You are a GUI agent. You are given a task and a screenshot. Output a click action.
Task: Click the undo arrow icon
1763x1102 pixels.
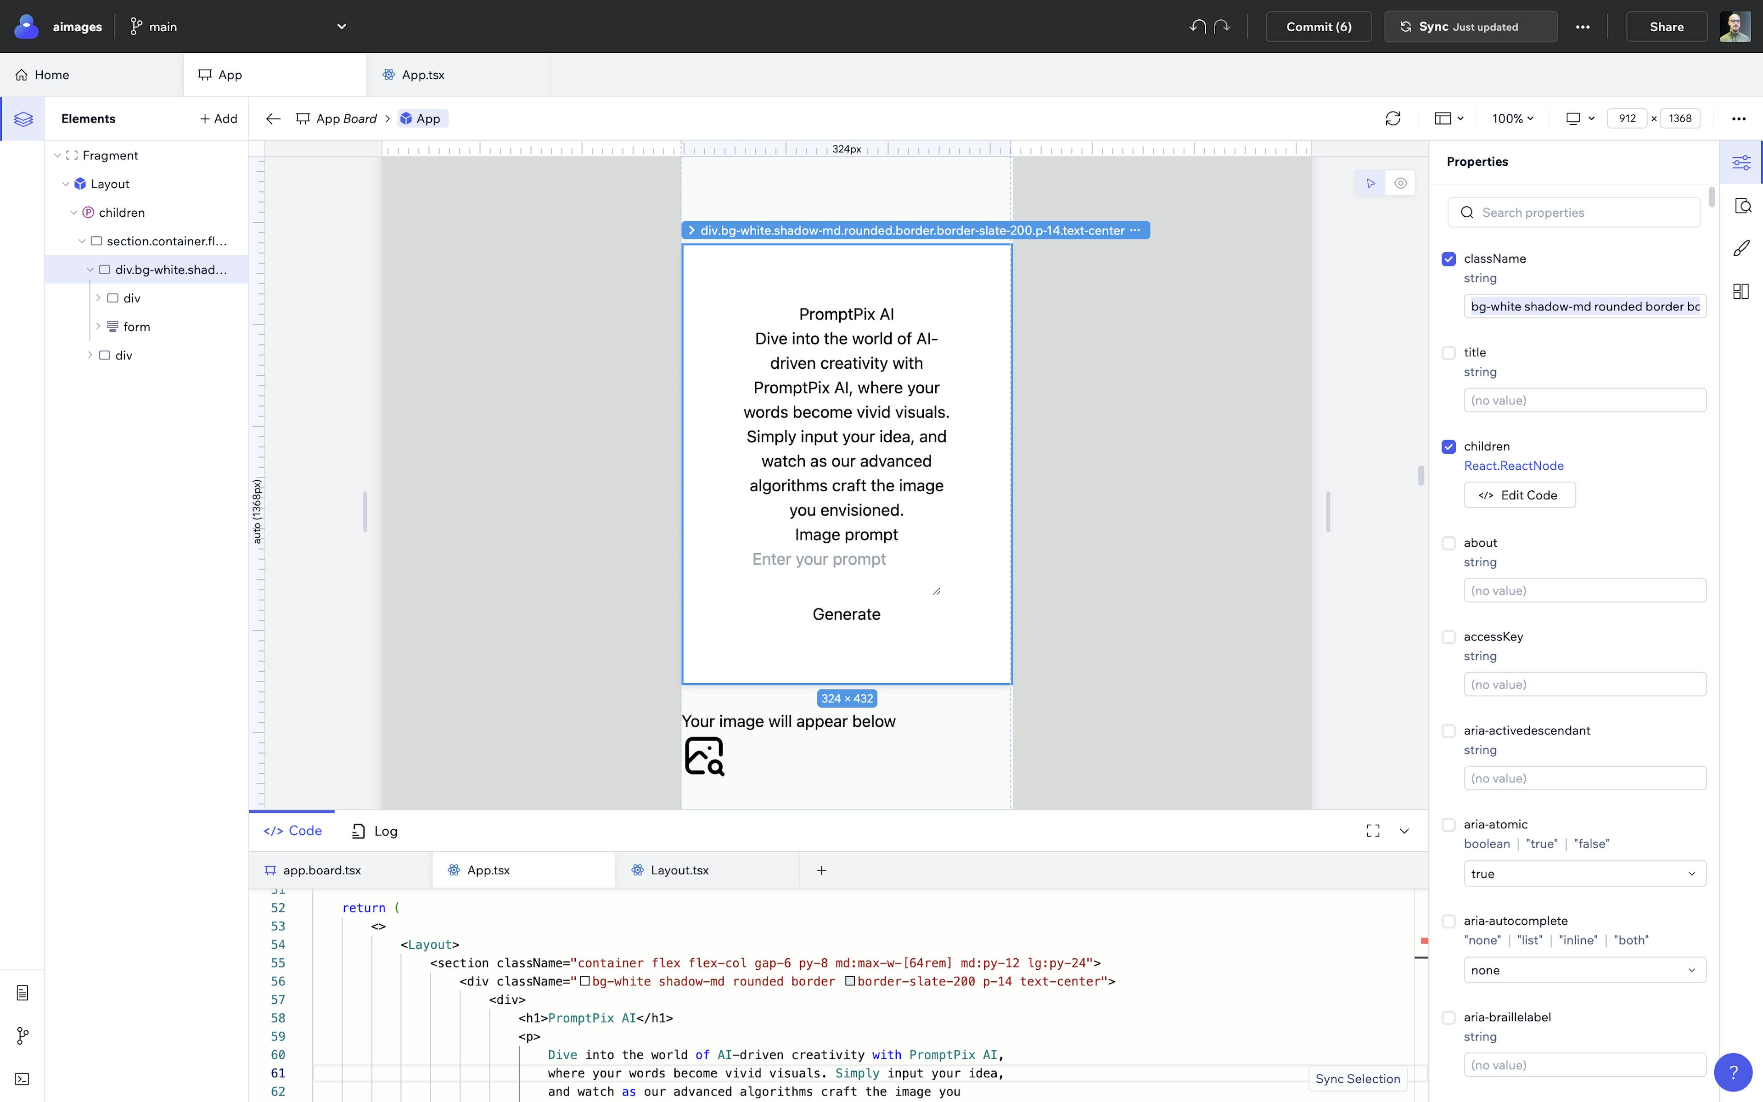(1197, 27)
